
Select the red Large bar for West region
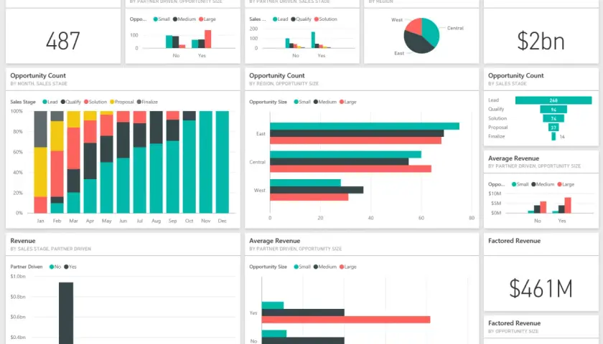tap(309, 197)
